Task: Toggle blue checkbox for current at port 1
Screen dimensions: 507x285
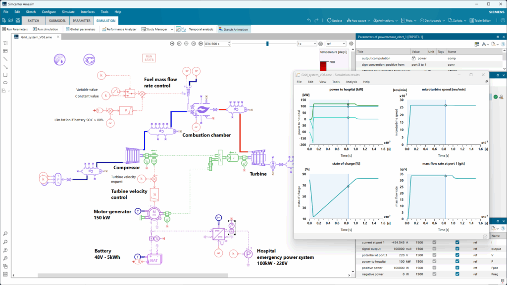Action: click(x=457, y=242)
